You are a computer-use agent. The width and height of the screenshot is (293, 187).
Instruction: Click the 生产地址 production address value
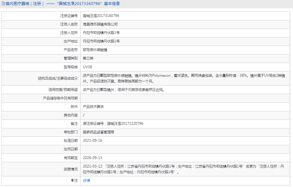pos(101,41)
